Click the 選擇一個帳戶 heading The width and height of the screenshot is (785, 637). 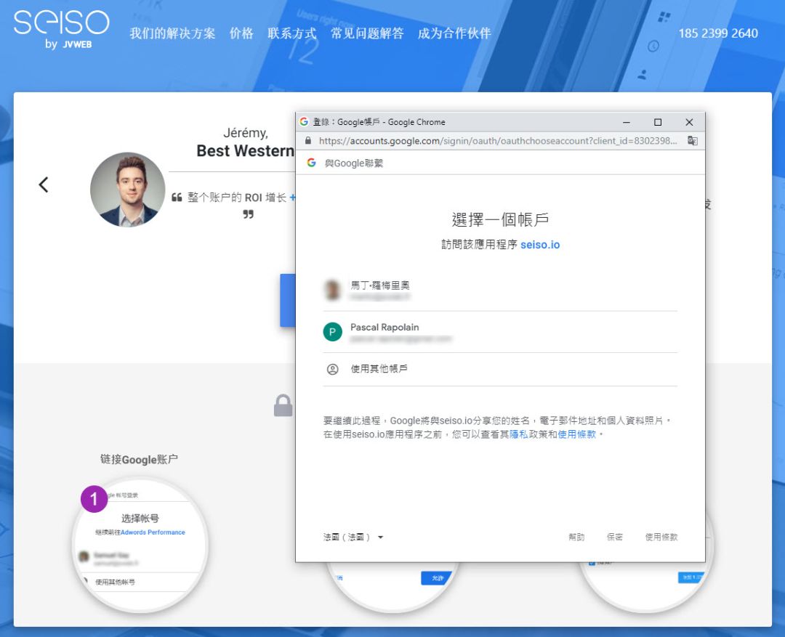point(500,219)
